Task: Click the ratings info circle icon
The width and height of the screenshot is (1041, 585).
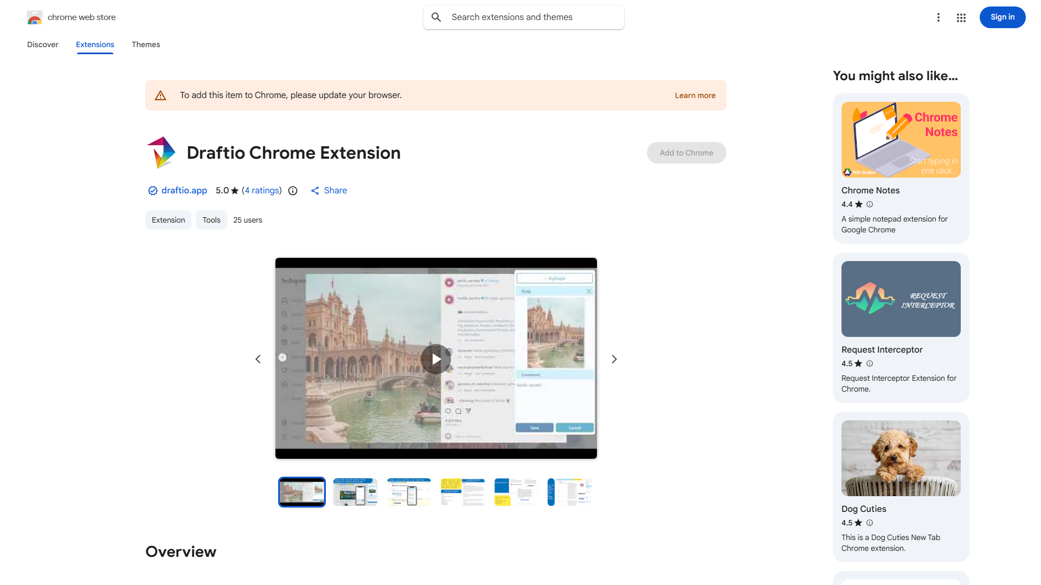Action: 293,191
